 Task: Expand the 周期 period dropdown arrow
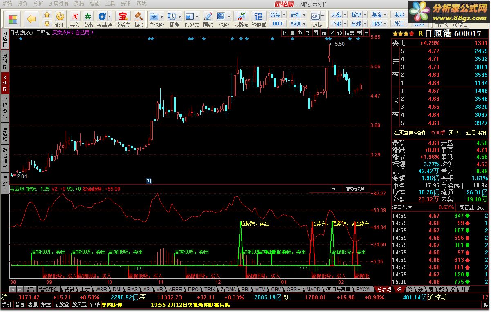coord(179,17)
